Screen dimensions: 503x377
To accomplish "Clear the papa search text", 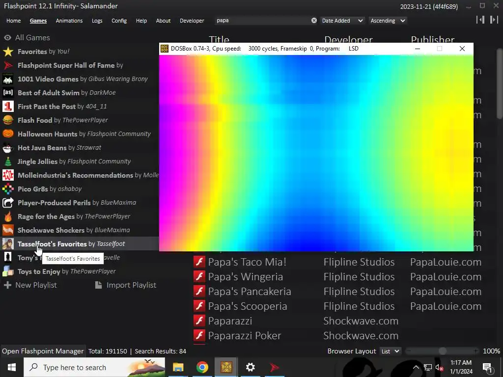I will [x=314, y=21].
